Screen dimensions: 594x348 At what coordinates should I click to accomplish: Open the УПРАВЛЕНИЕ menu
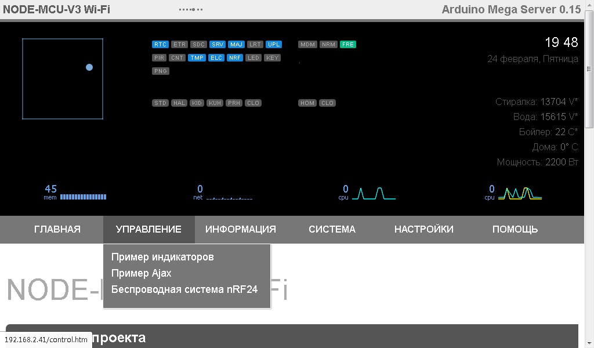click(149, 230)
